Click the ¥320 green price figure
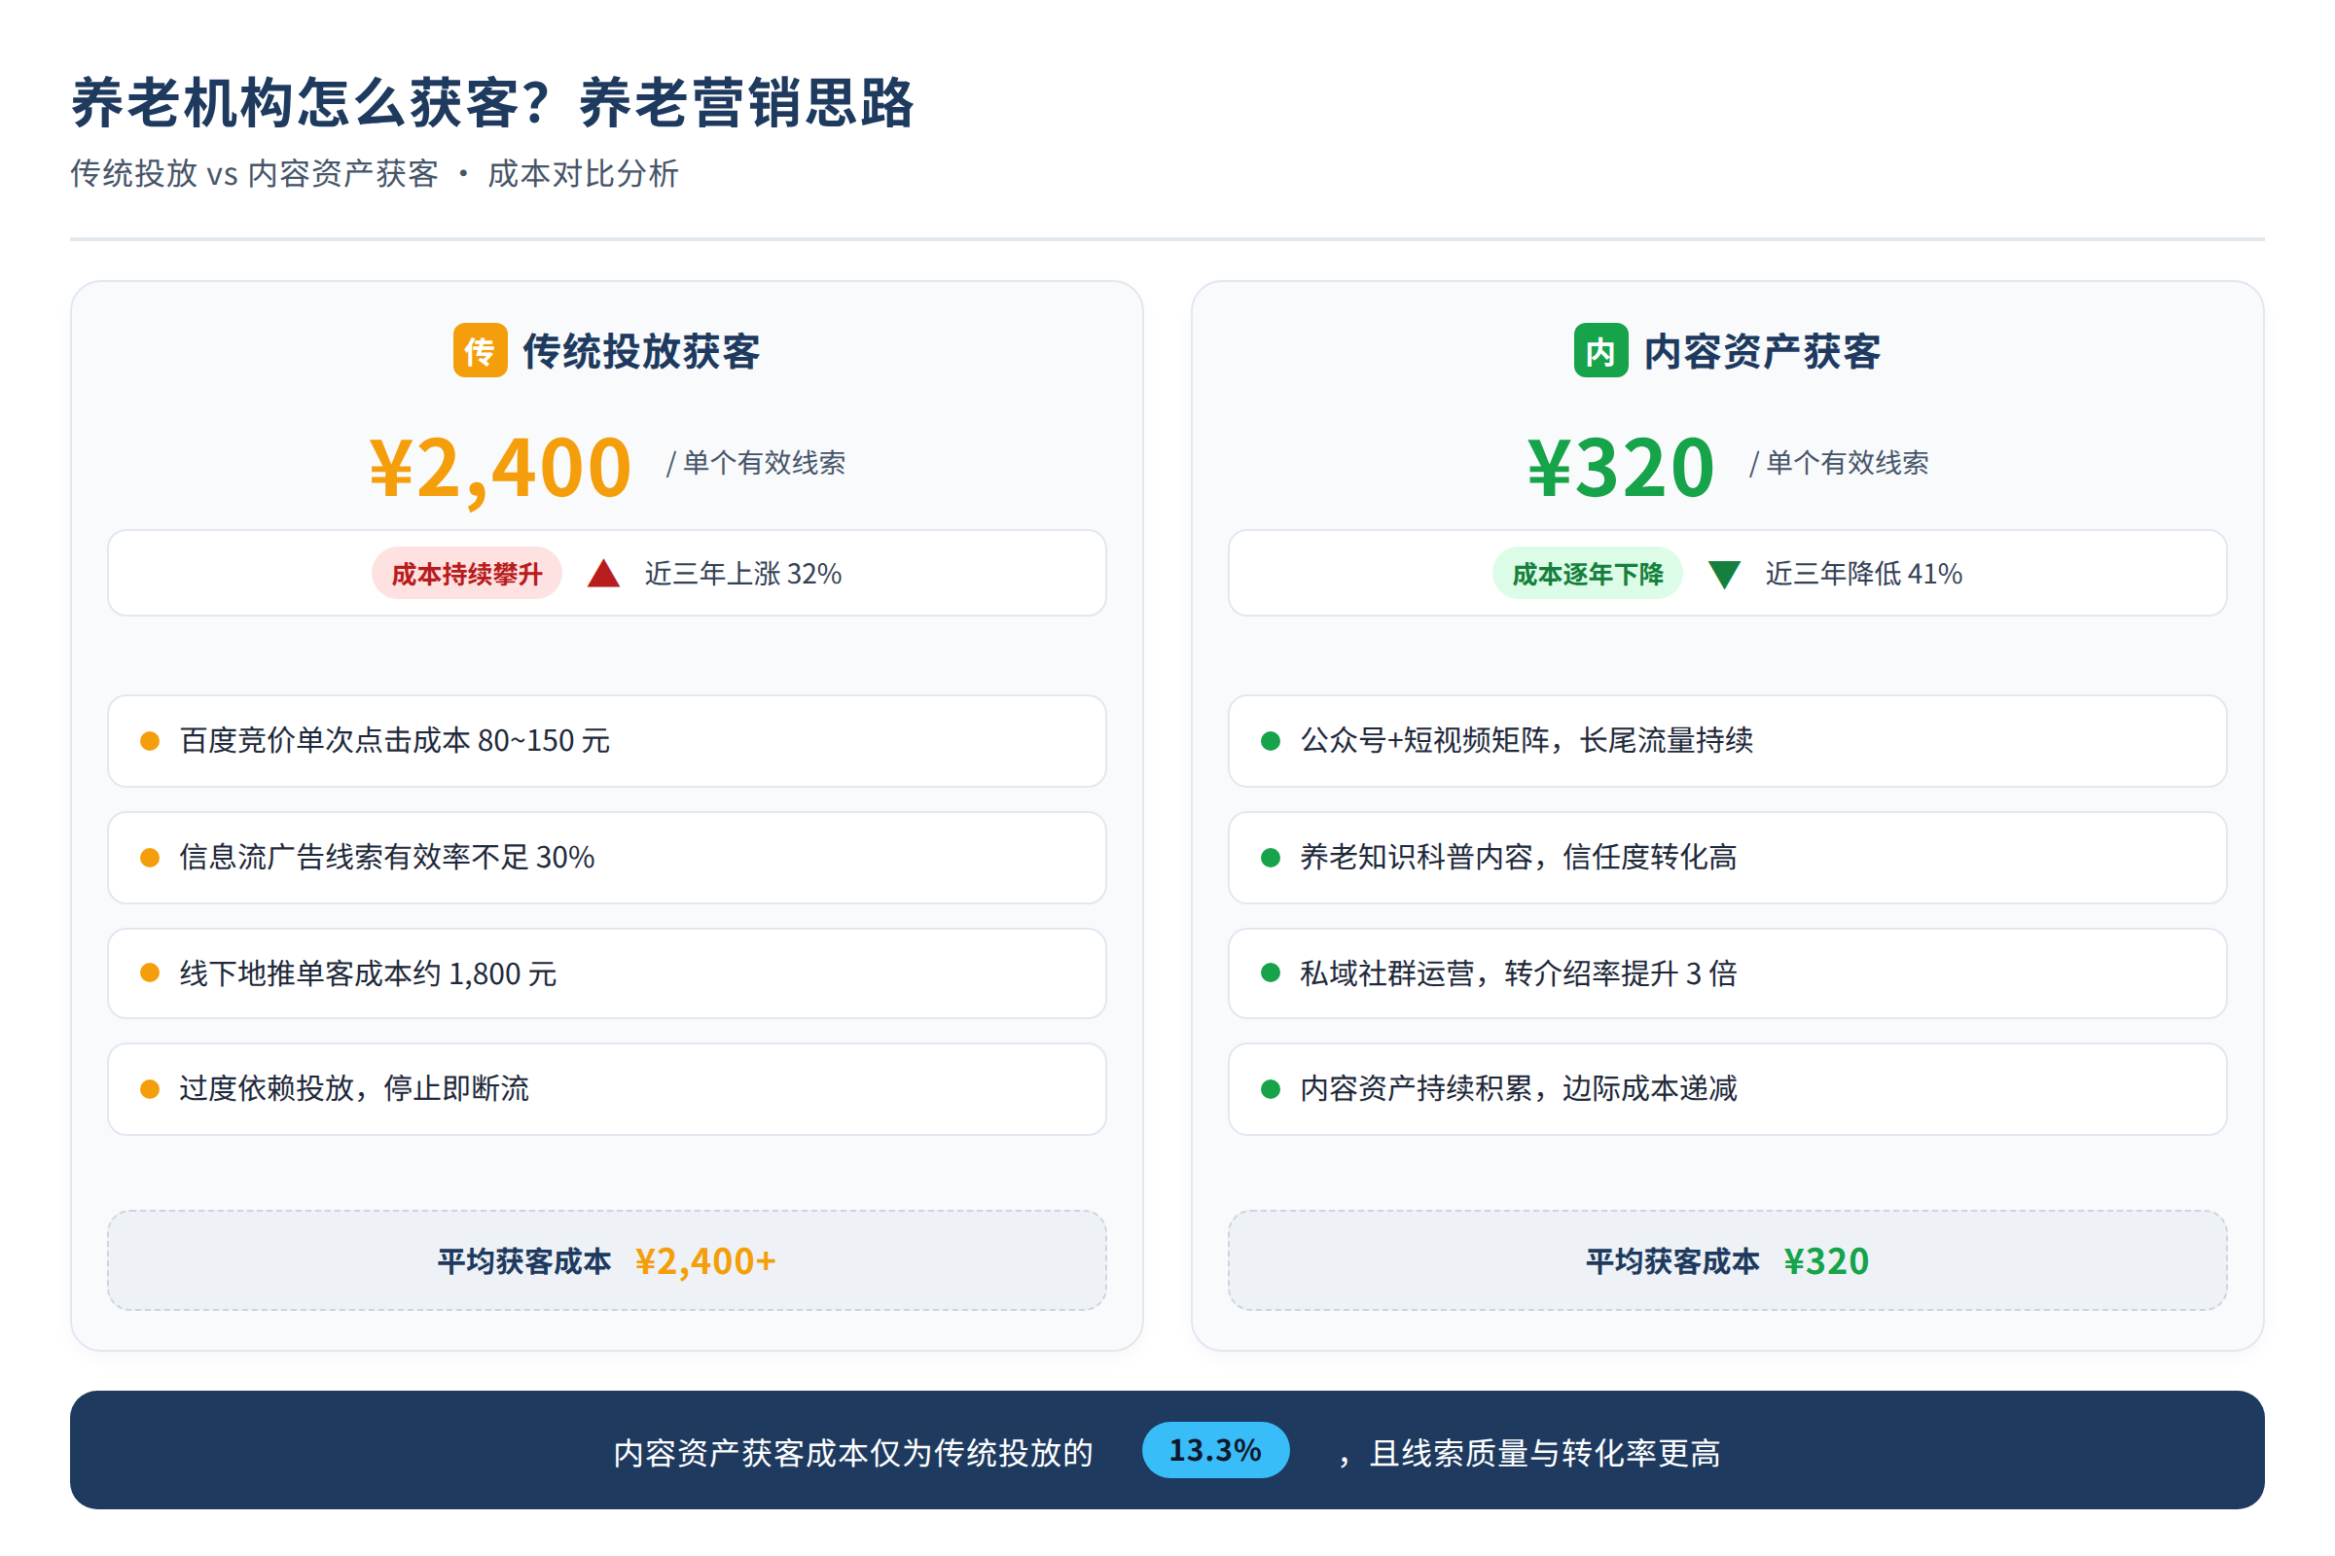Screen dimensions: 2335x1556 (1620, 468)
